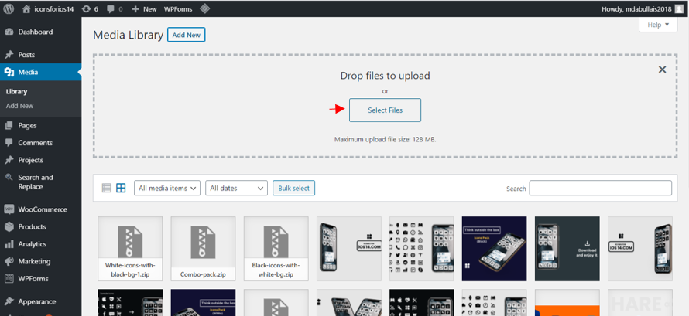Click the Search and Replace magnifier icon
The image size is (689, 316).
pyautogui.click(x=9, y=178)
